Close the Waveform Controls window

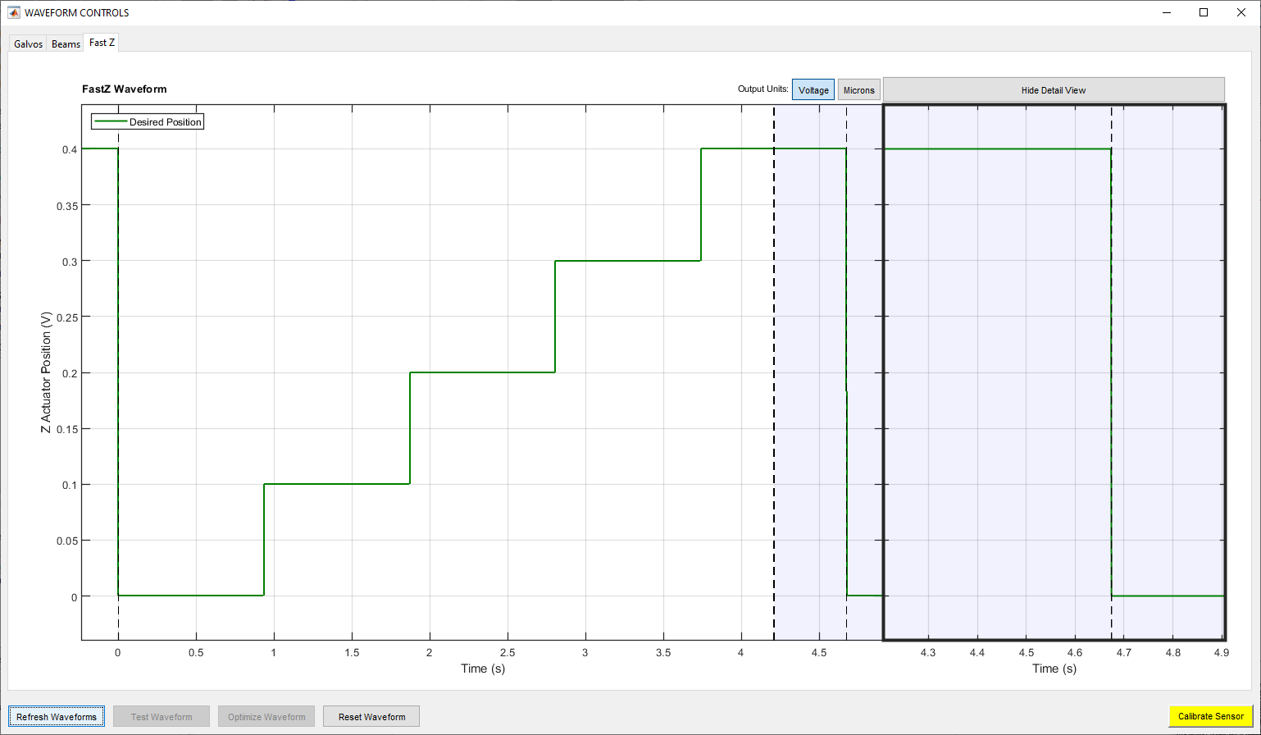[x=1241, y=12]
